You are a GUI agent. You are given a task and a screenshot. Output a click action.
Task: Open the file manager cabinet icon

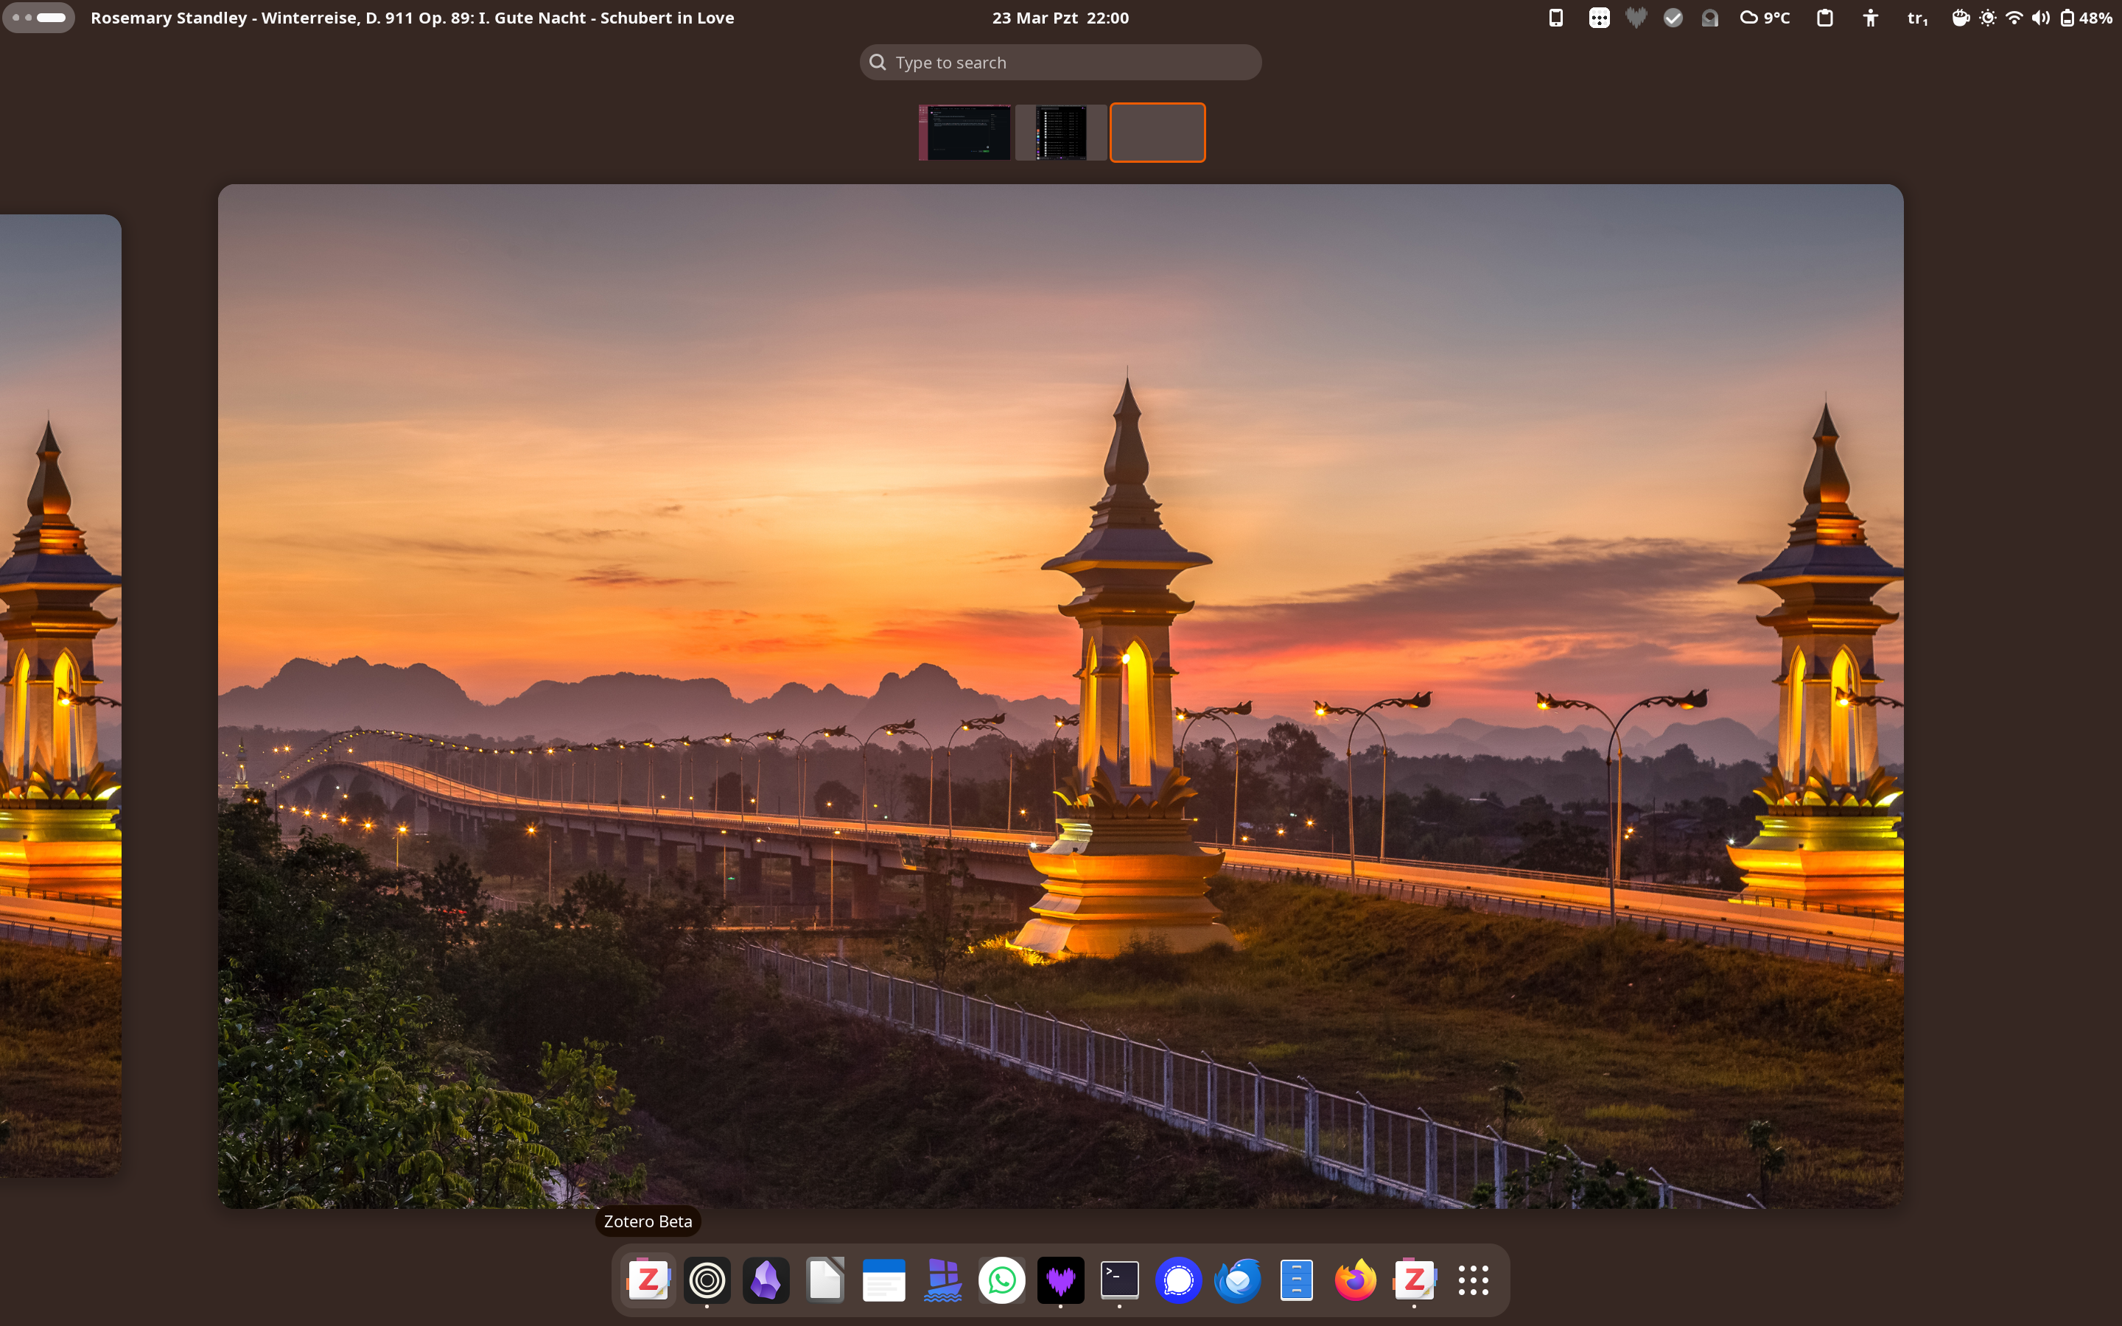point(1296,1280)
